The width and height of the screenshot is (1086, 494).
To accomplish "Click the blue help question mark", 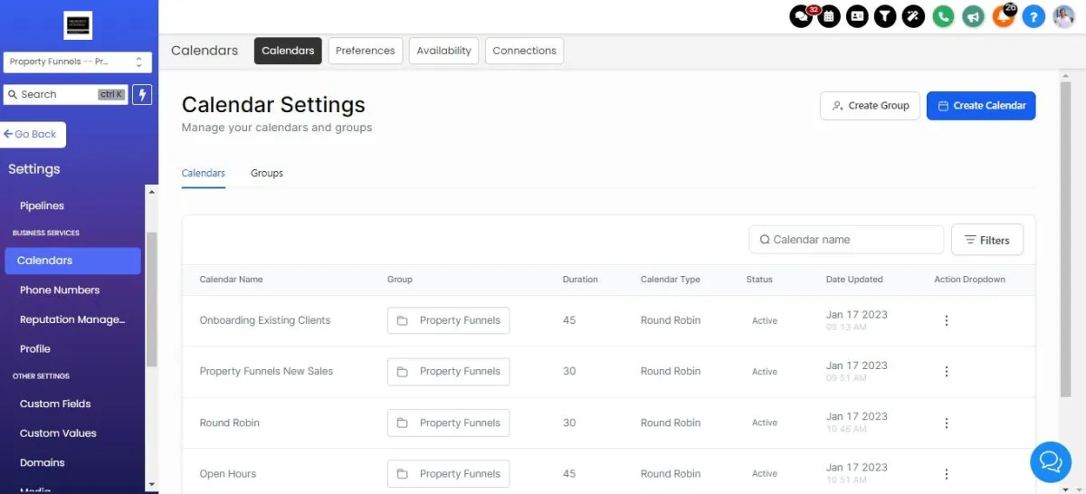I will pyautogui.click(x=1034, y=16).
